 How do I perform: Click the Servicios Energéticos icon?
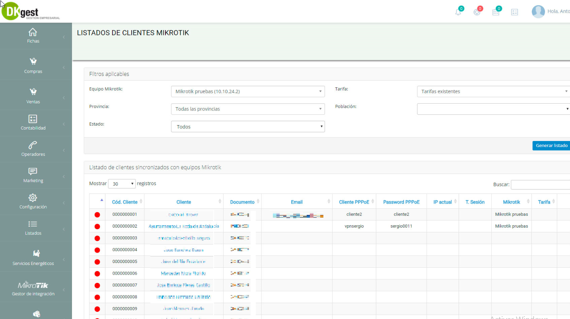[x=36, y=253]
